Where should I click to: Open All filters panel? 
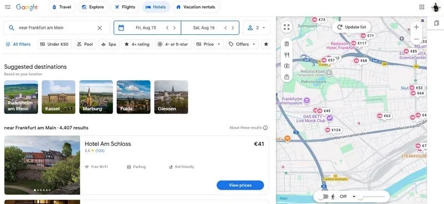[18, 44]
